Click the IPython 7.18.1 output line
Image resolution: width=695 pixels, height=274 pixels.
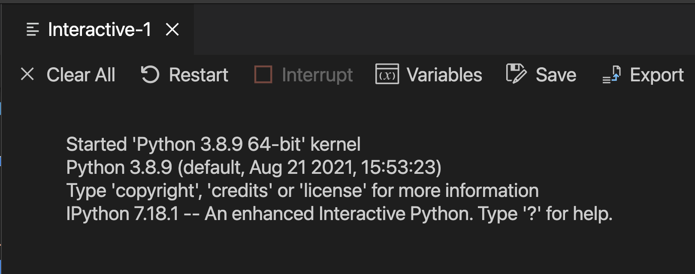coord(339,214)
